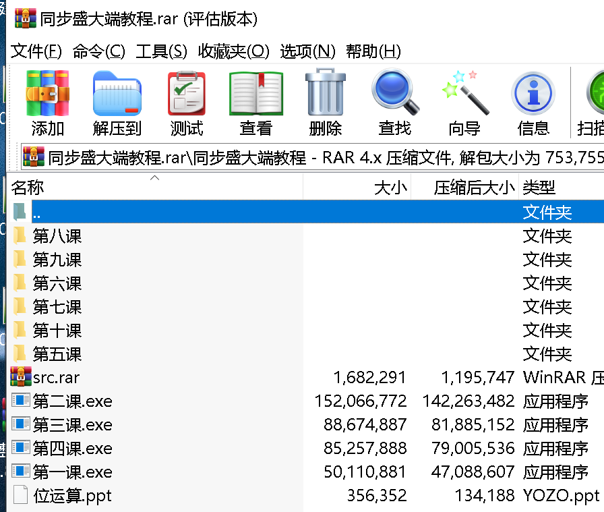This screenshot has width=604, height=512.
Task: Select the 第一课.exe file name
Action: 72,472
